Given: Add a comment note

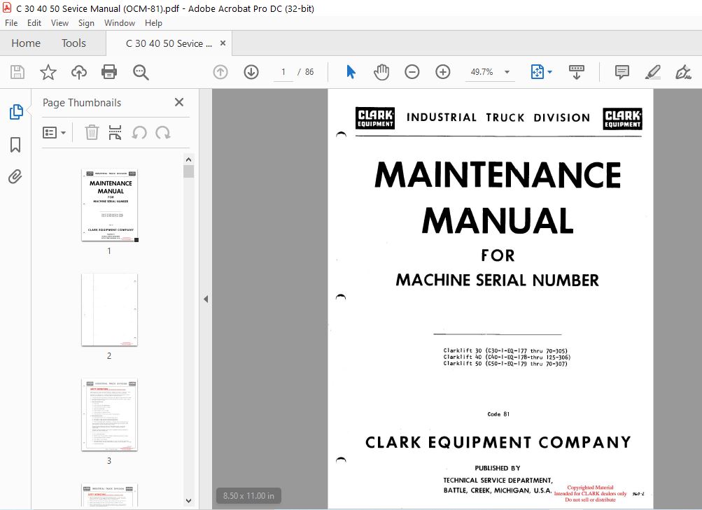Looking at the screenshot, I should pos(622,72).
